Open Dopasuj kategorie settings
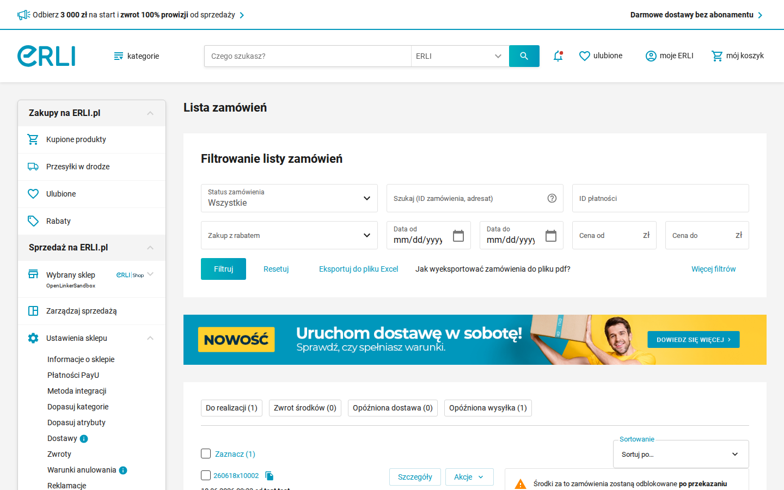This screenshot has height=490, width=784. point(78,407)
